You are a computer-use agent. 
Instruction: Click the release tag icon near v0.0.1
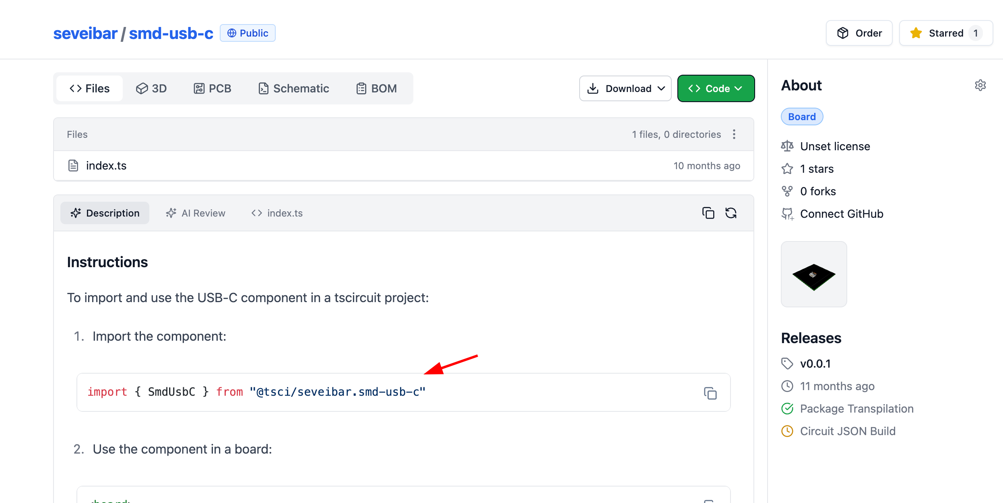787,364
